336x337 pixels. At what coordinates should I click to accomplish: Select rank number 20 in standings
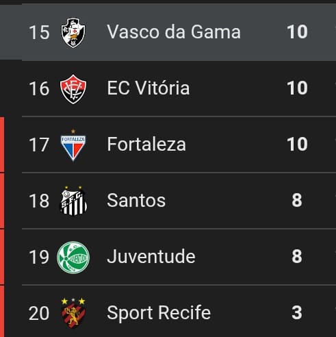(39, 313)
